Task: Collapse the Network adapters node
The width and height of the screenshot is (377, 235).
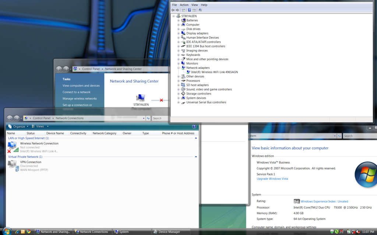Action: tap(179, 68)
